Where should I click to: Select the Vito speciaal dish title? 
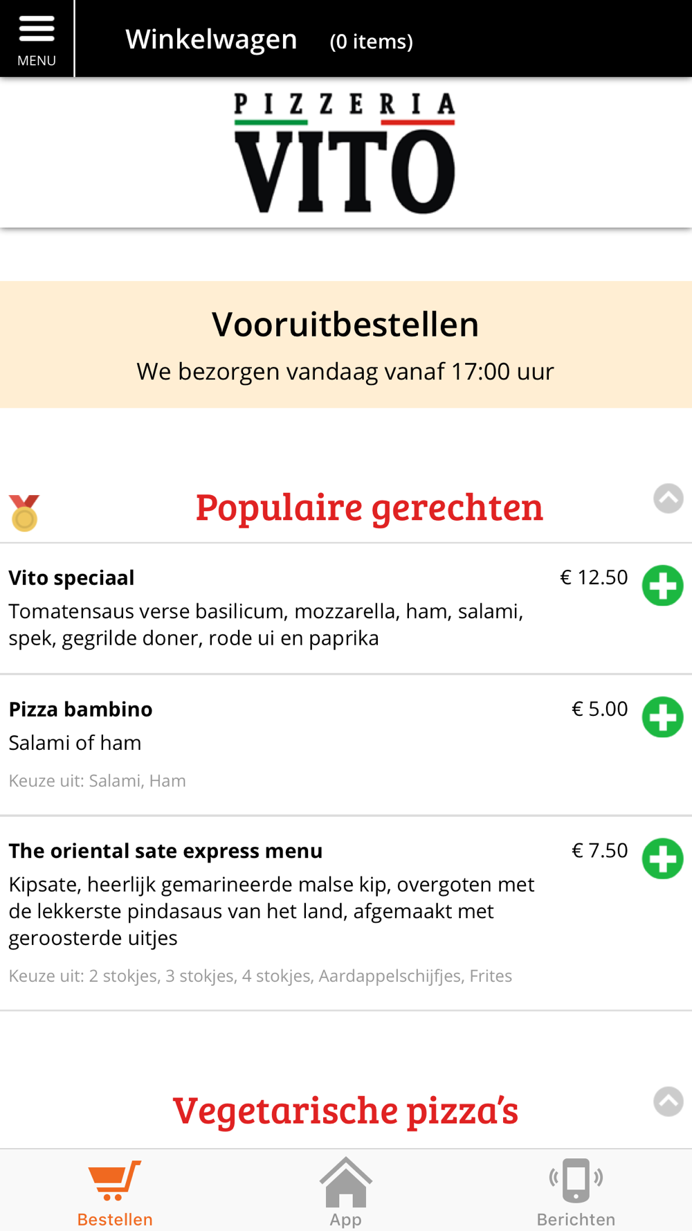pos(71,577)
